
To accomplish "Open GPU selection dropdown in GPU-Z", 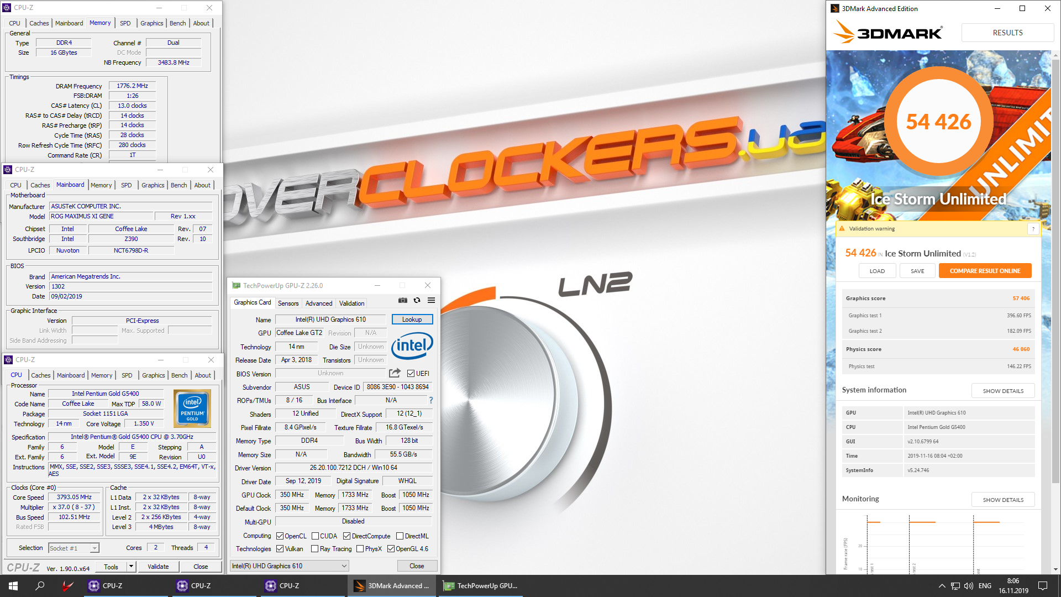I will coord(290,566).
